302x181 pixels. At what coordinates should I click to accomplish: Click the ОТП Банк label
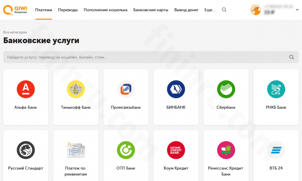click(126, 168)
